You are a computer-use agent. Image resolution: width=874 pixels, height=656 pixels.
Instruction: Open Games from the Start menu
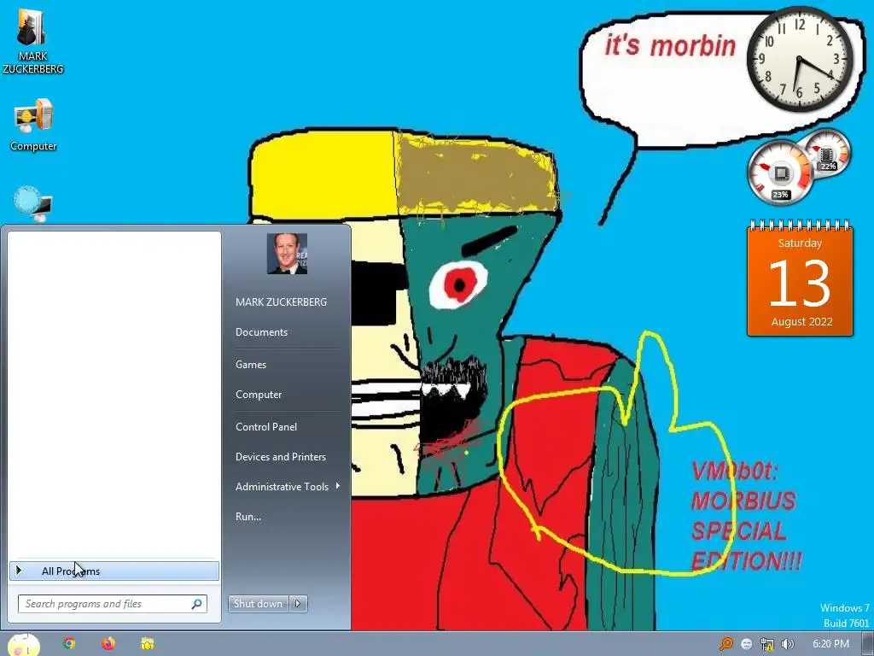(x=251, y=364)
